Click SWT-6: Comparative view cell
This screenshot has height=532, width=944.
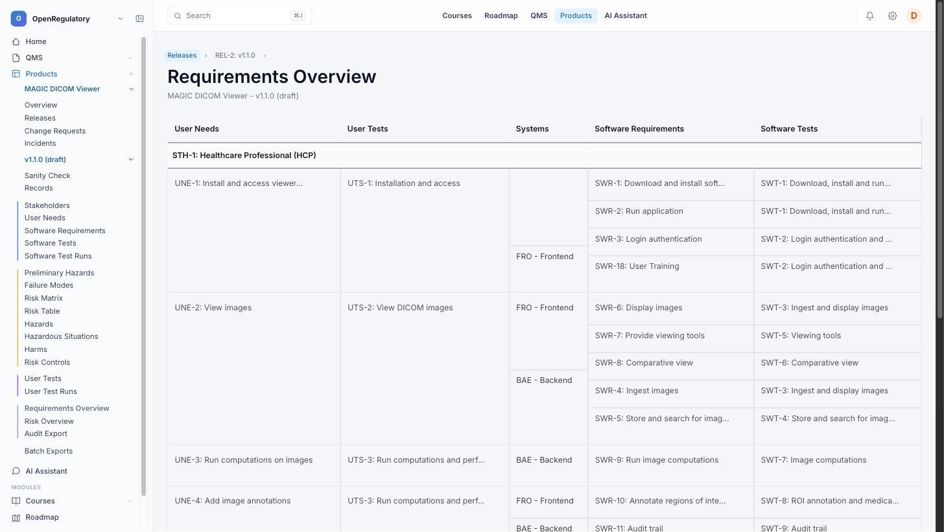click(x=838, y=366)
